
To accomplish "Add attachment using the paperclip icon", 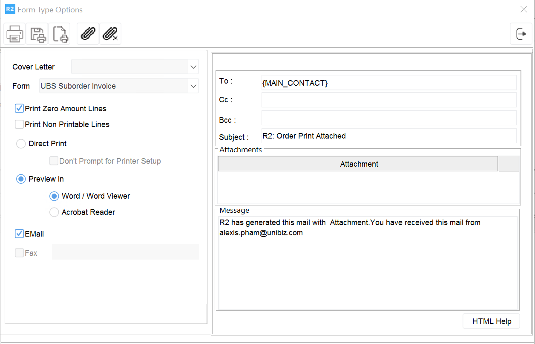I will 88,34.
